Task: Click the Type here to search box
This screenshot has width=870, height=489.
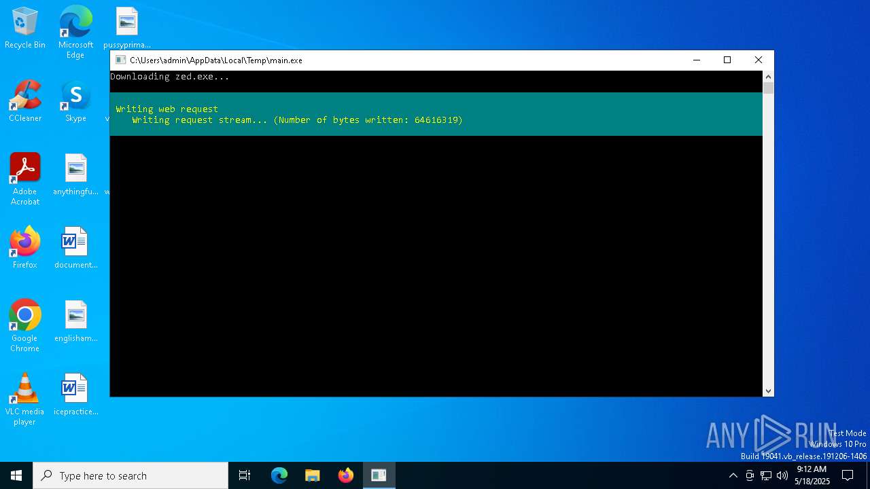Action: (x=130, y=475)
